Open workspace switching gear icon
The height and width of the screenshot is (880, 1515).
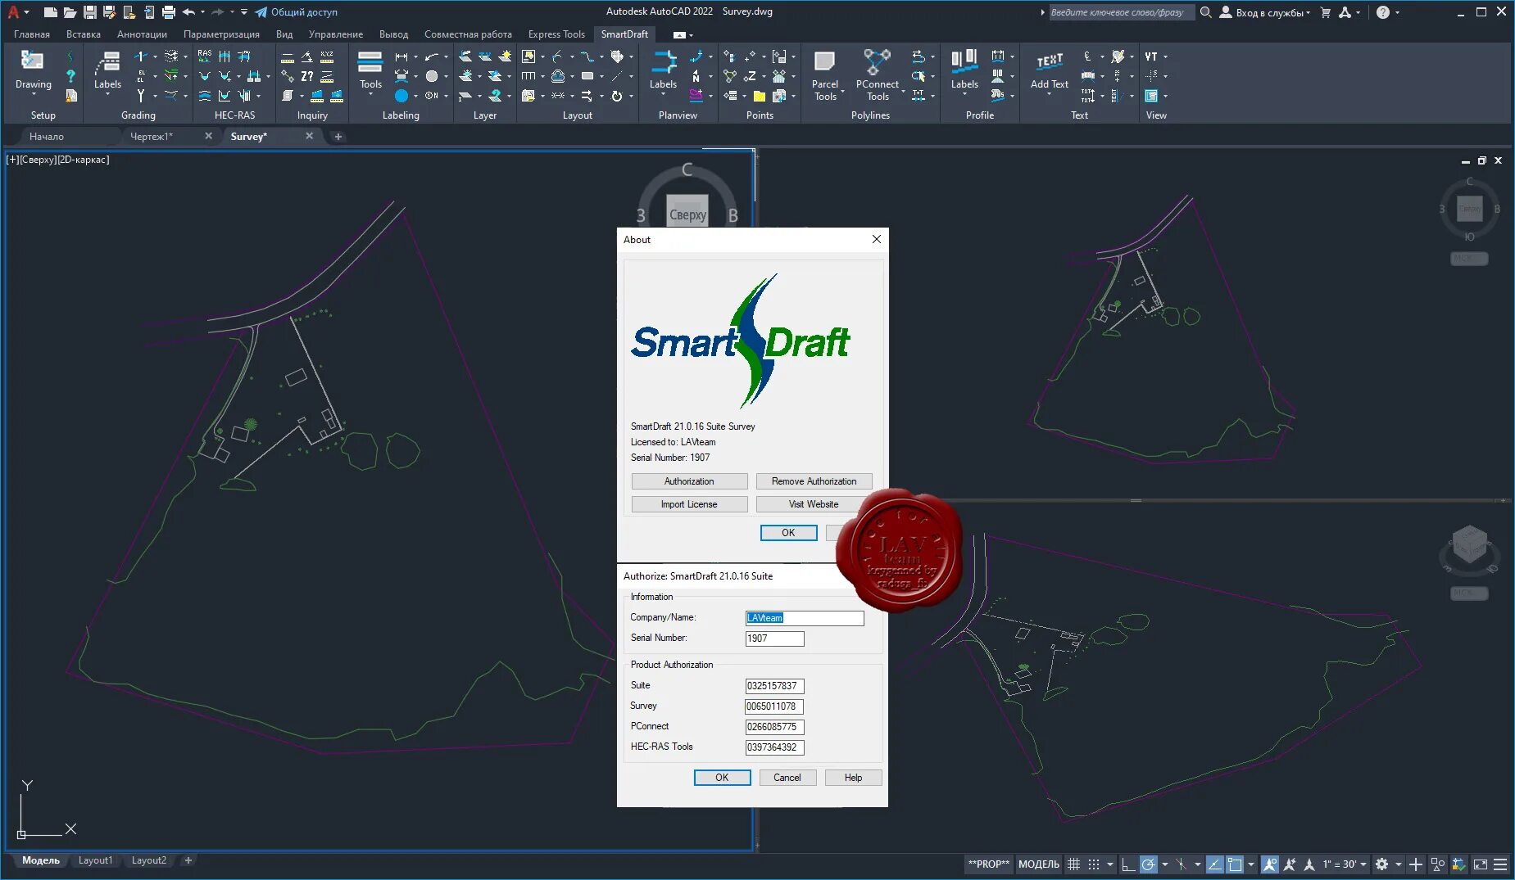click(1382, 864)
